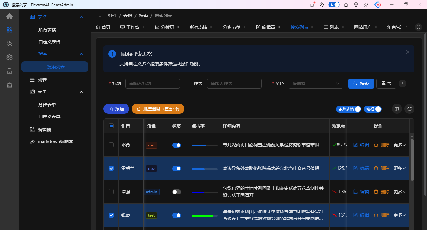Open the notification bell
The image size is (427, 230).
312,5
